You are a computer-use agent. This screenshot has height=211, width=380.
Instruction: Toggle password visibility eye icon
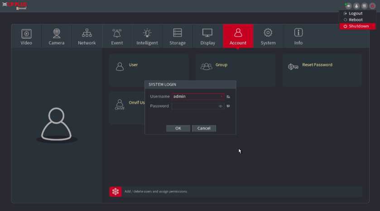coord(221,106)
